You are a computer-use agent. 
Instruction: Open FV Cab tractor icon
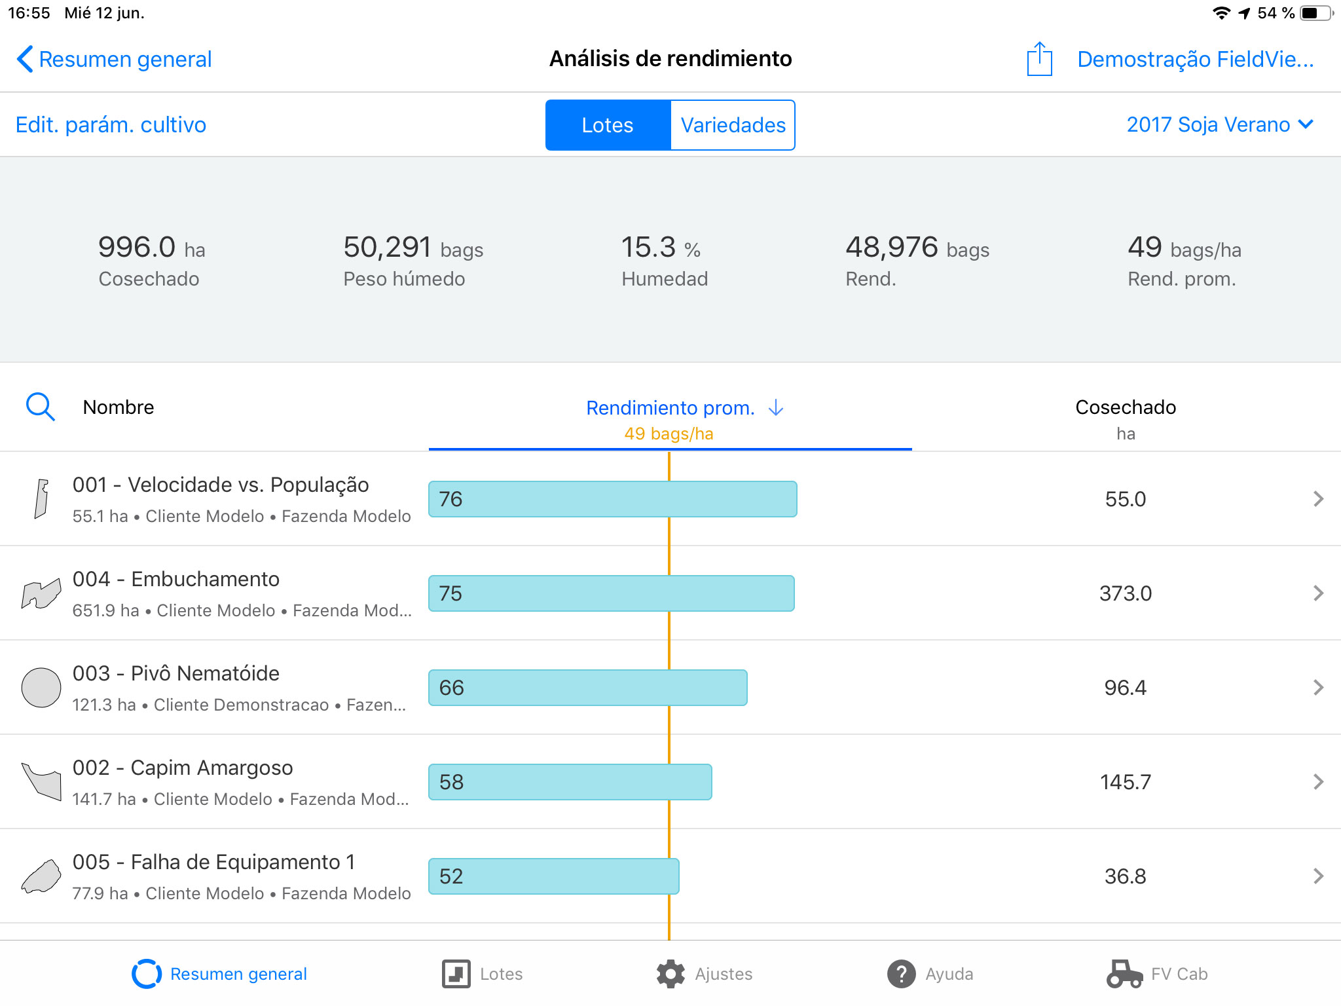(1124, 974)
